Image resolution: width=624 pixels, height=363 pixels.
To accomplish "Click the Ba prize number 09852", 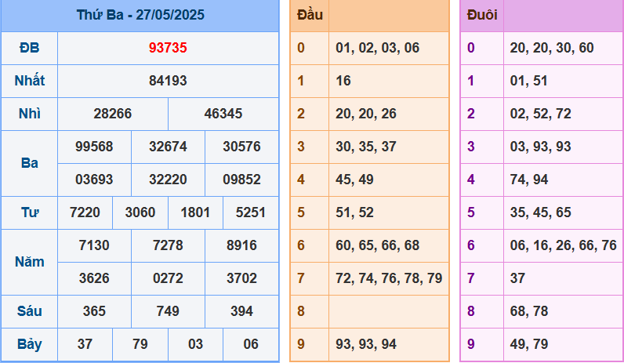I will click(241, 180).
